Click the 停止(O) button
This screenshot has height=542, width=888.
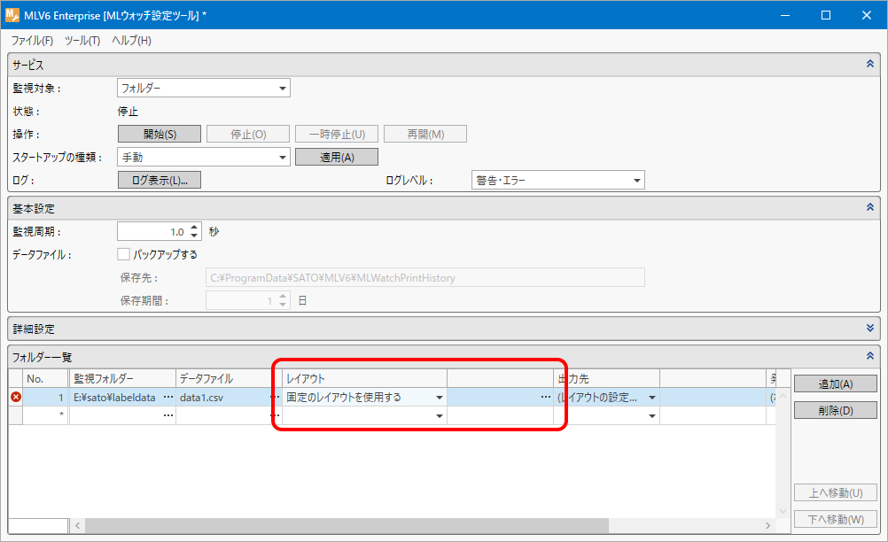pyautogui.click(x=248, y=134)
